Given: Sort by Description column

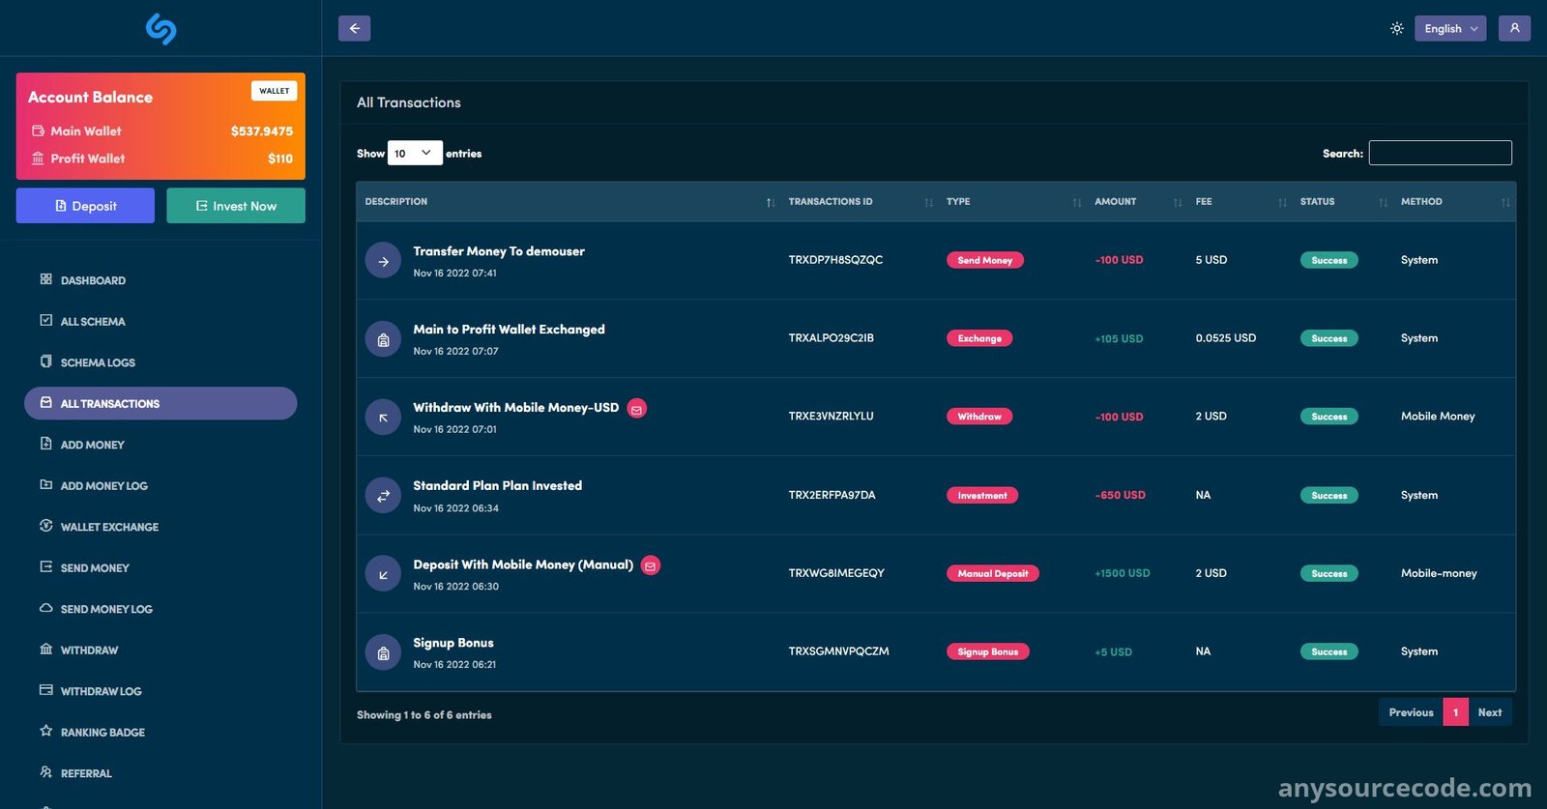Looking at the screenshot, I should coord(569,202).
